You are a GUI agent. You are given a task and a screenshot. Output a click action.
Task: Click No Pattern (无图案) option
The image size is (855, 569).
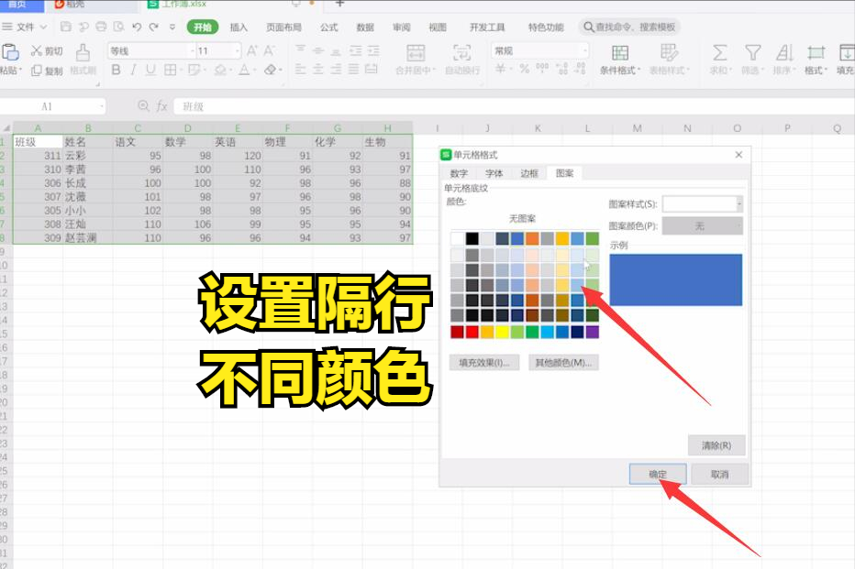tap(522, 218)
